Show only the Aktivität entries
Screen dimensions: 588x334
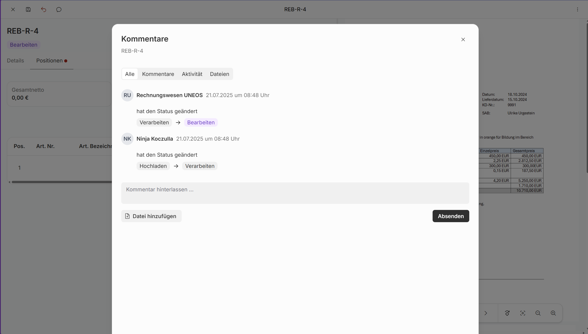click(x=192, y=74)
